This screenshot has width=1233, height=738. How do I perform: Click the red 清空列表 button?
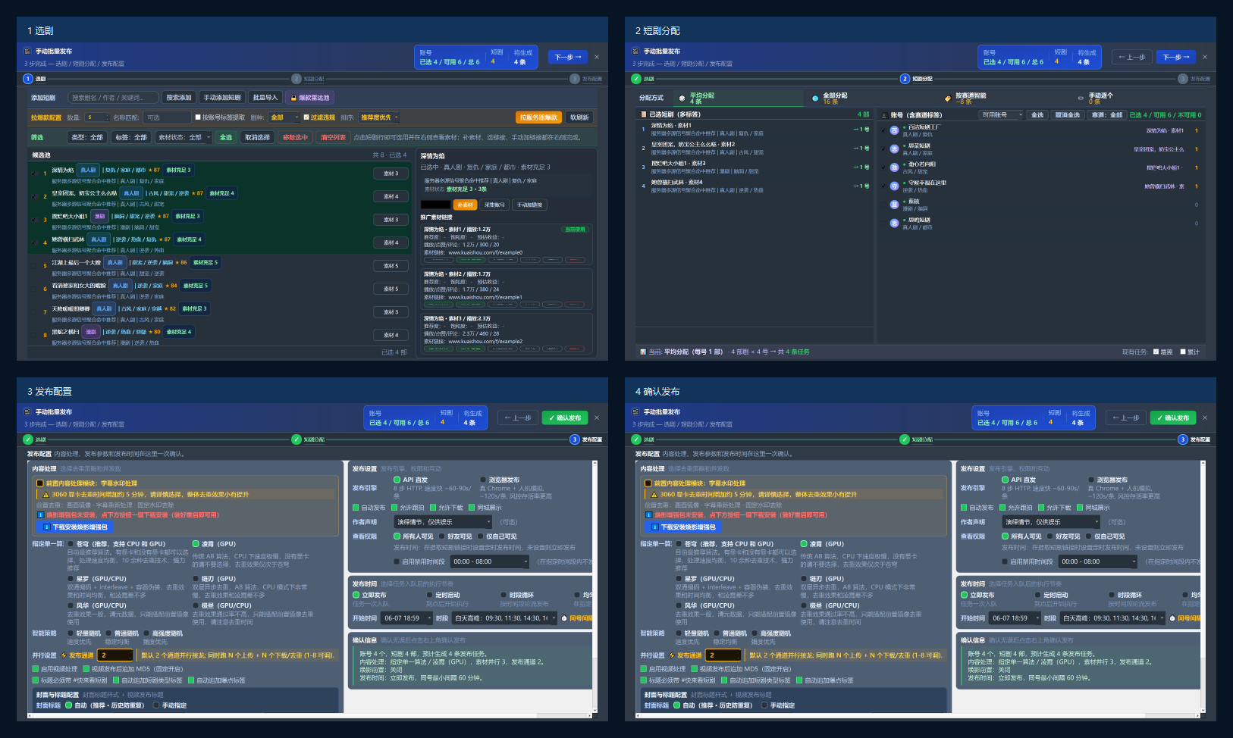click(x=333, y=137)
